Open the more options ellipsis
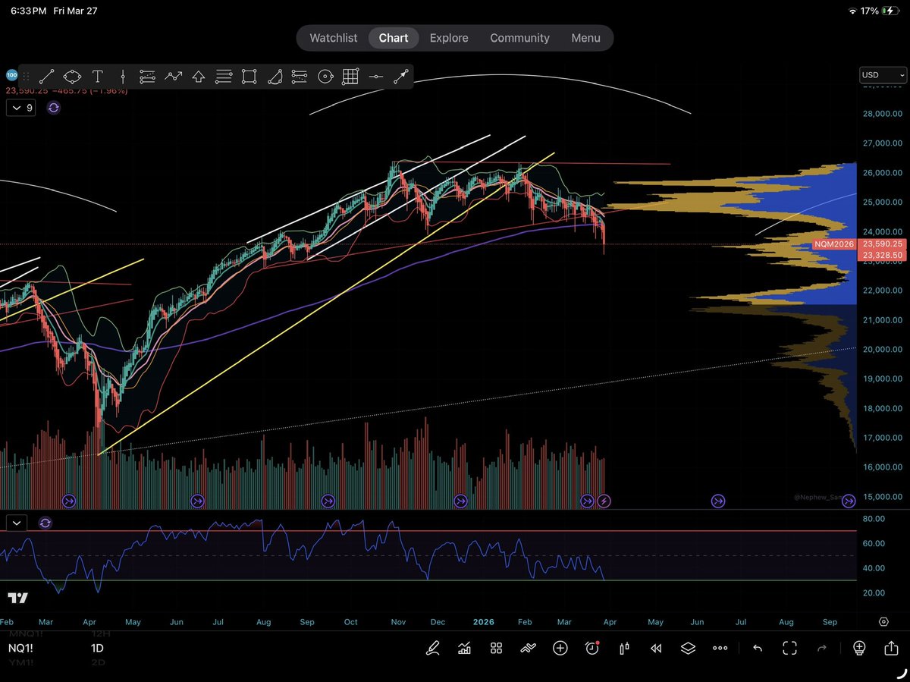This screenshot has height=682, width=910. [x=720, y=649]
